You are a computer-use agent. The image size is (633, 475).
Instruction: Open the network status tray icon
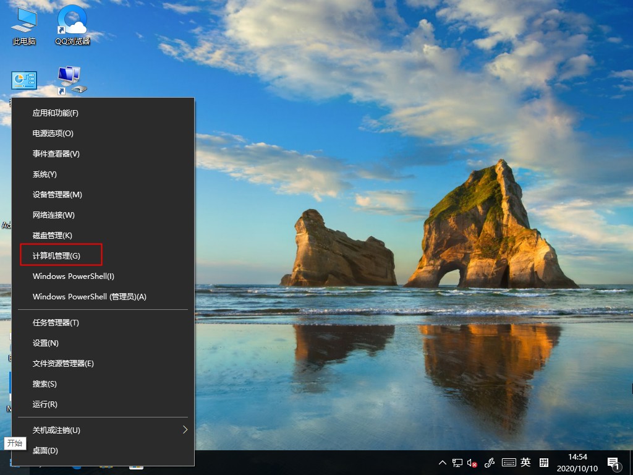(x=456, y=462)
